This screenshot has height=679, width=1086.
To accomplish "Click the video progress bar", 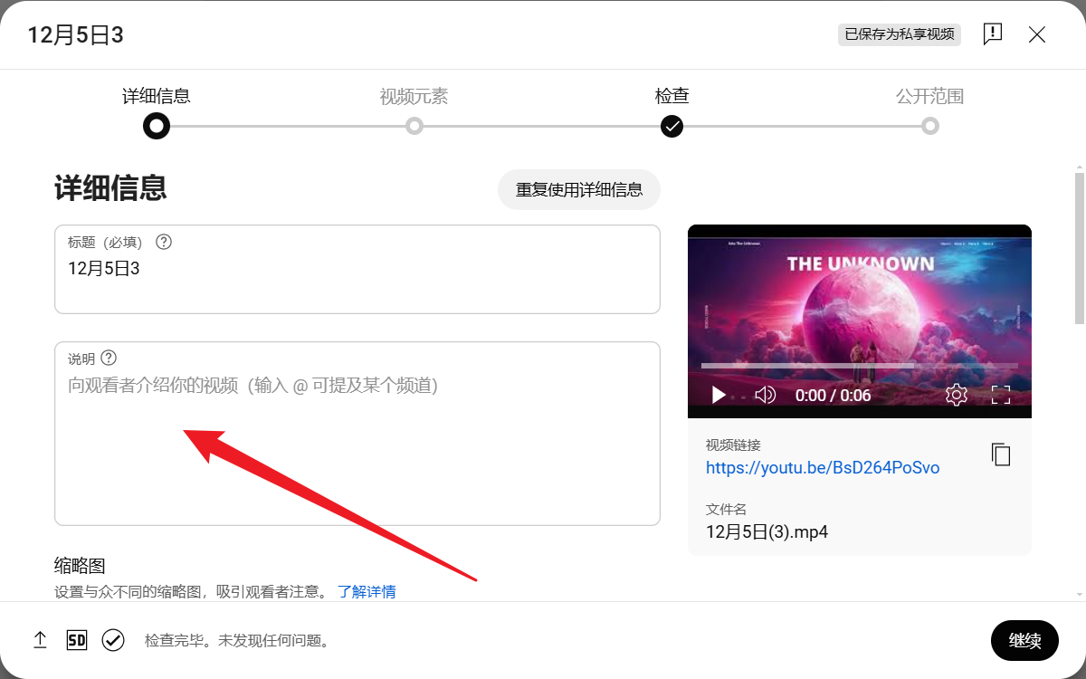I will (860, 365).
